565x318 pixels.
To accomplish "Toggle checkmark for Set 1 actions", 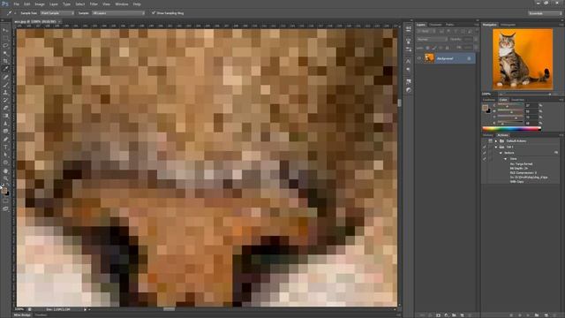I will (485, 148).
